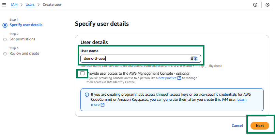Select the Step 2 Set permissions indicator

pyautogui.click(x=5, y=39)
